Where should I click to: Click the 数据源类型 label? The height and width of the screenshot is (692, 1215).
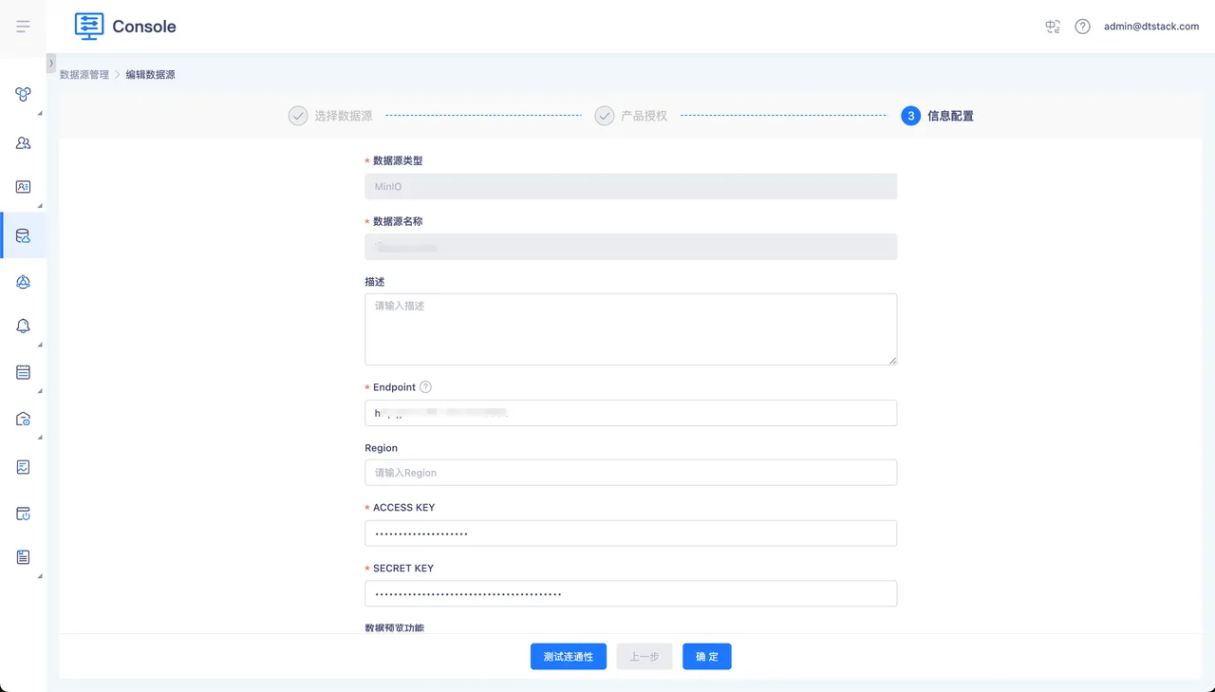pyautogui.click(x=398, y=160)
